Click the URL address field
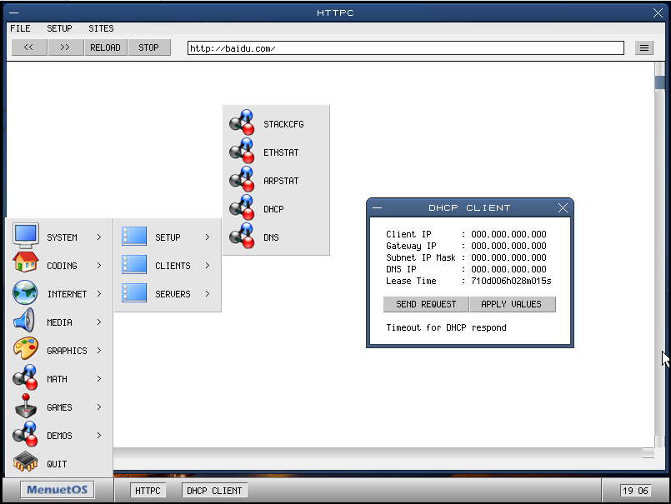This screenshot has height=504, width=671. pos(405,48)
